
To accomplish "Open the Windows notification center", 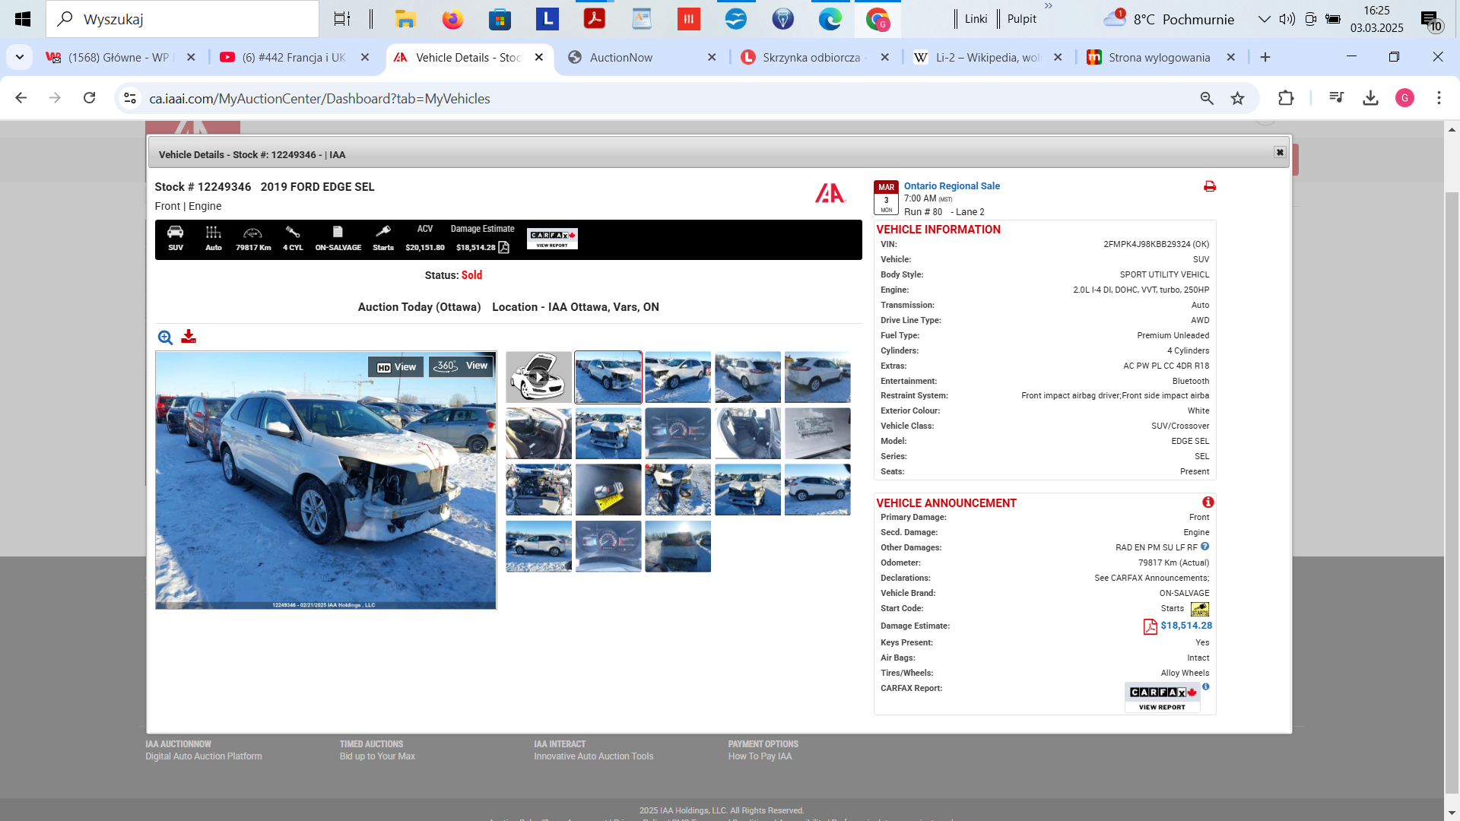I will click(1431, 21).
